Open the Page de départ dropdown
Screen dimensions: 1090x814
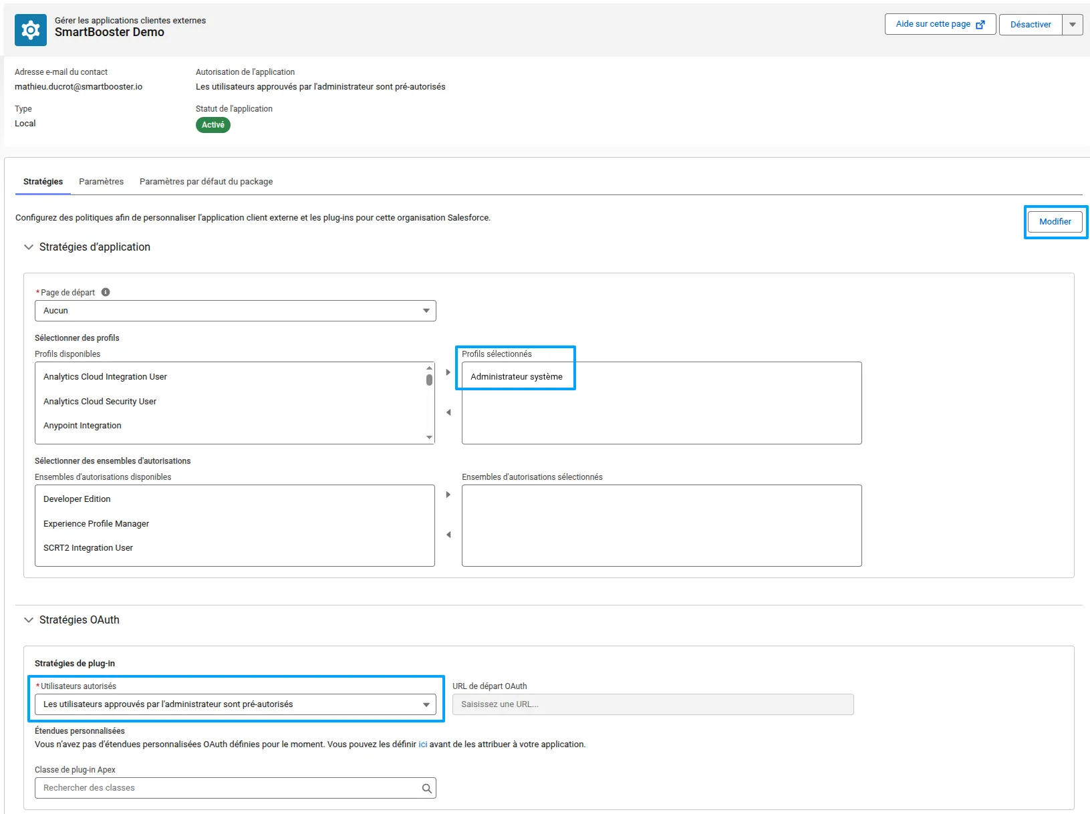(x=235, y=311)
